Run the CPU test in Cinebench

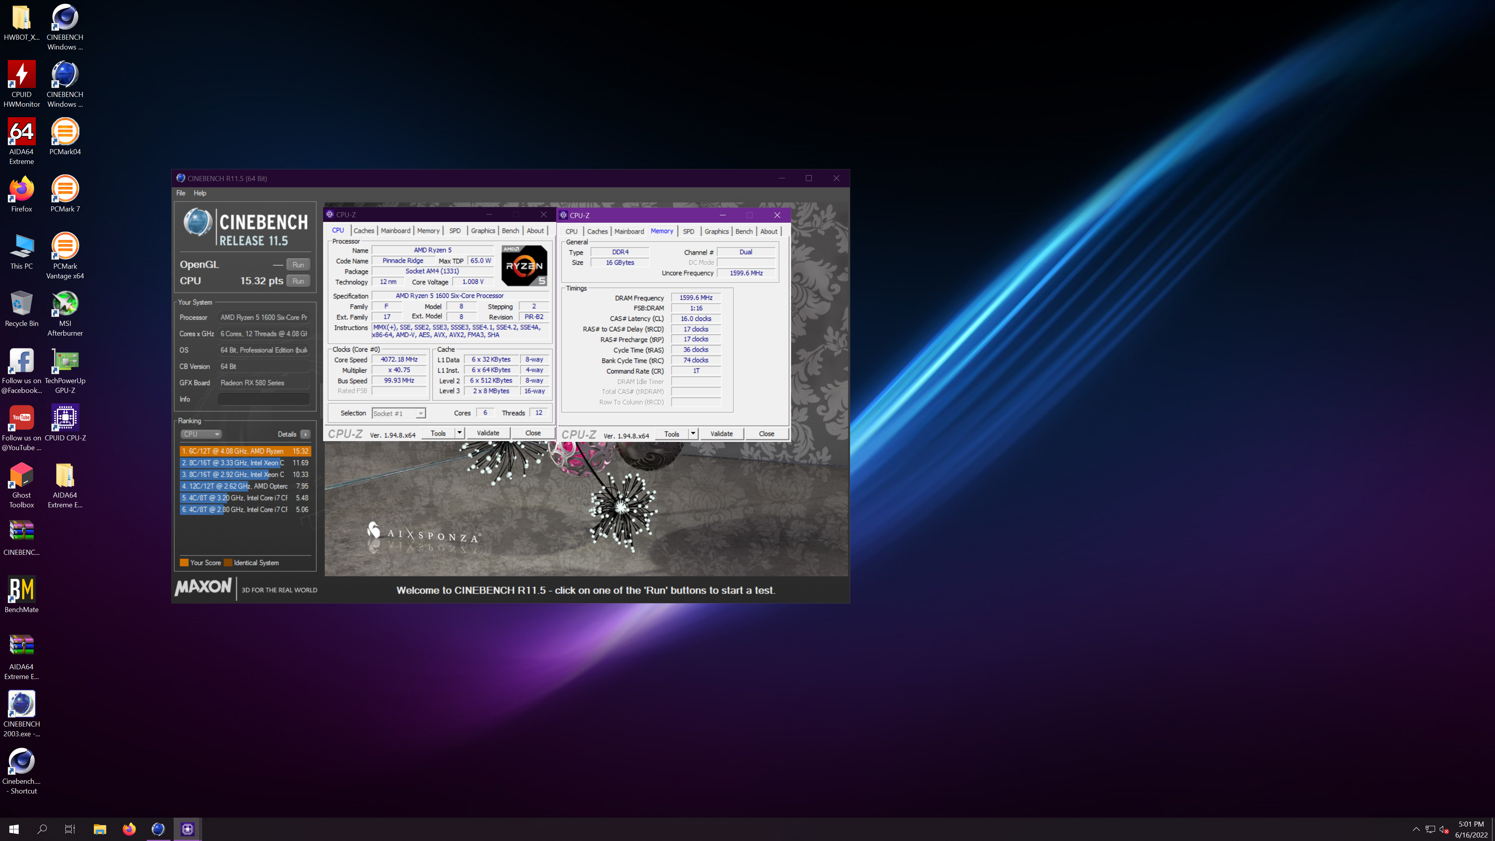tap(298, 281)
